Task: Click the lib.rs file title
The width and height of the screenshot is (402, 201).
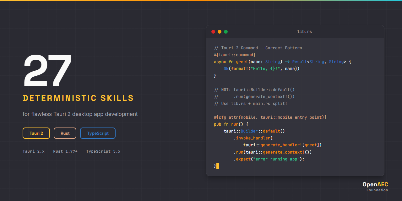Action: point(304,32)
